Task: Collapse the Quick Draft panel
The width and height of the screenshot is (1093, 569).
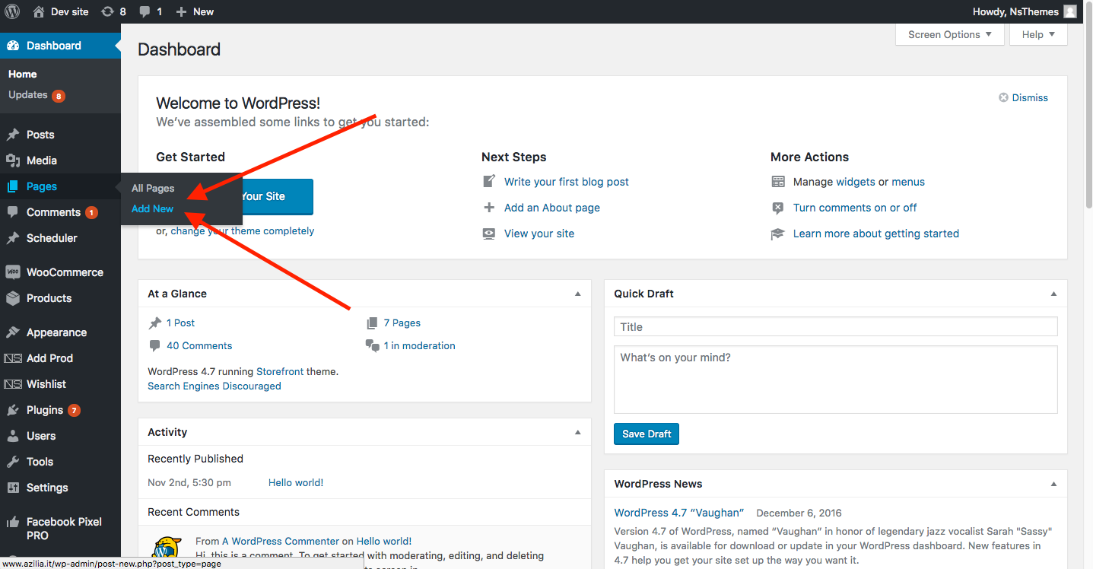Action: coord(1053,294)
